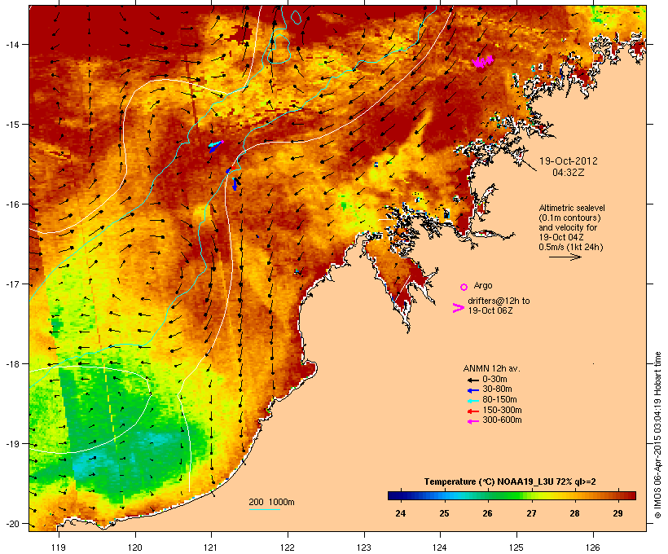Click the magenta drifter track near -14 latitude
Viewport: 668px width, 554px height.
(x=483, y=62)
